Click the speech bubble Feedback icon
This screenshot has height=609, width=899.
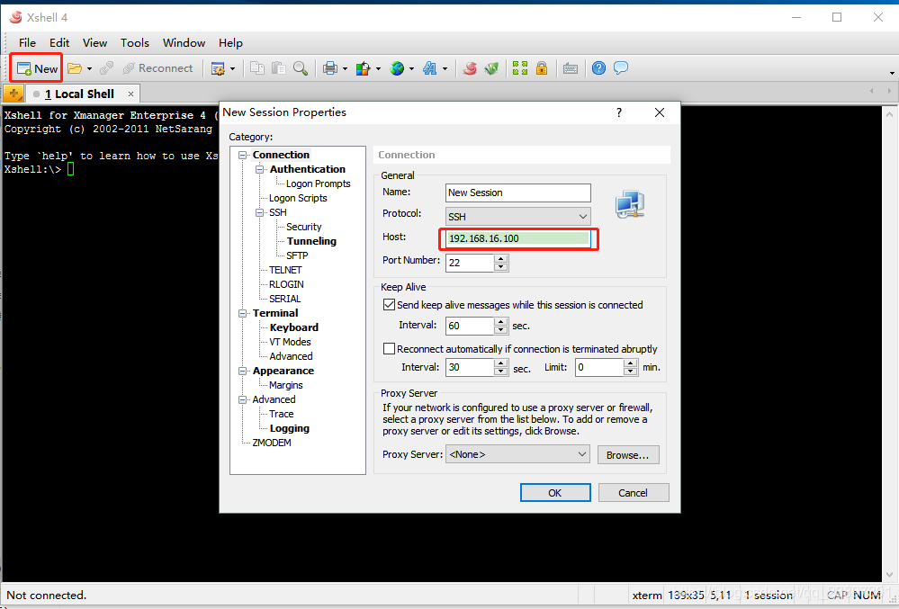(620, 68)
